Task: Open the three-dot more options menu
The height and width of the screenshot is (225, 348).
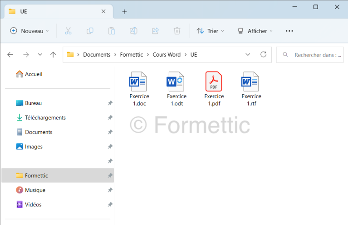Action: tap(289, 31)
